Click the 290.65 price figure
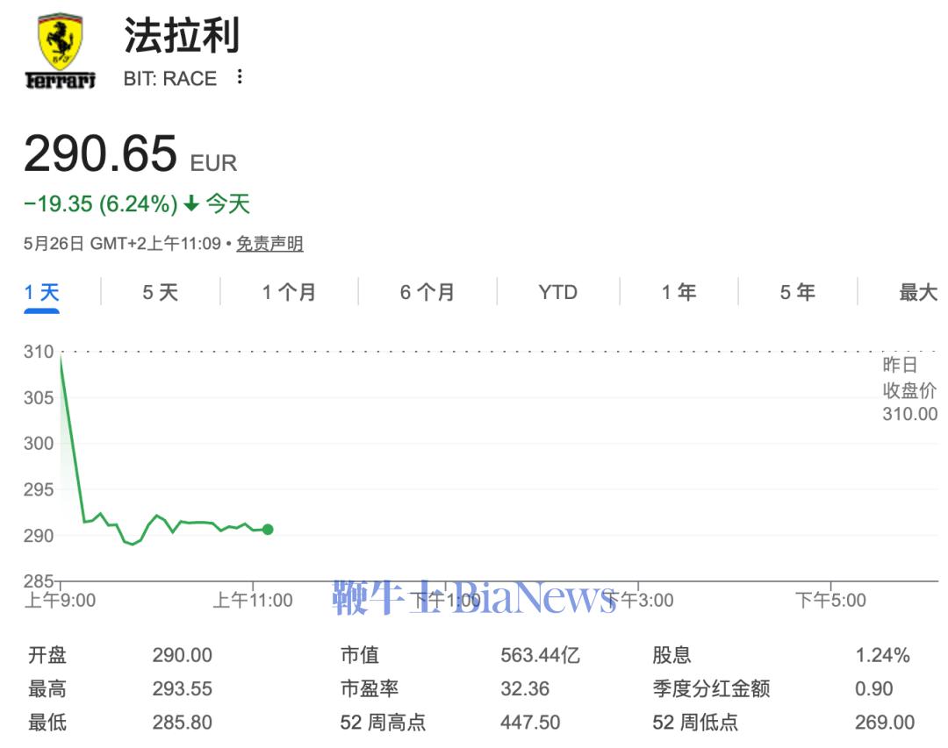 (x=100, y=153)
